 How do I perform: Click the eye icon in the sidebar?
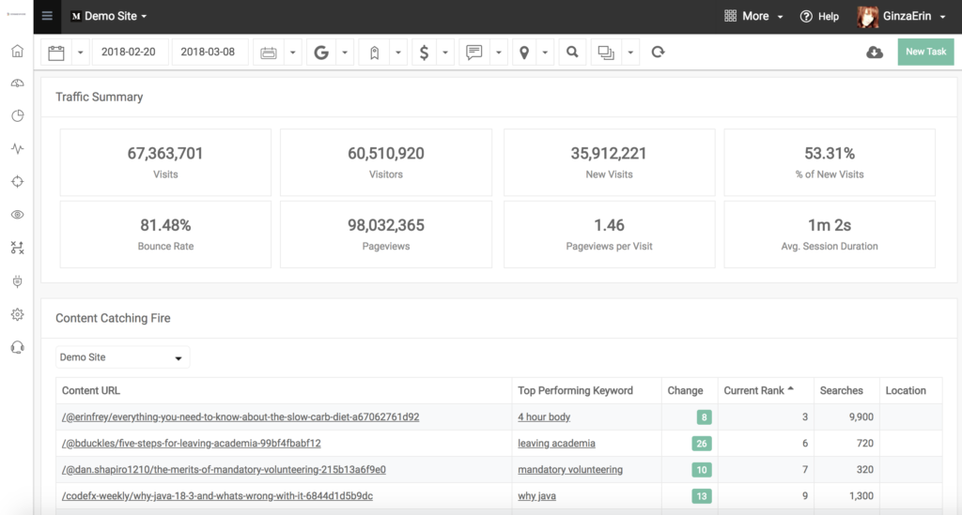(x=17, y=215)
